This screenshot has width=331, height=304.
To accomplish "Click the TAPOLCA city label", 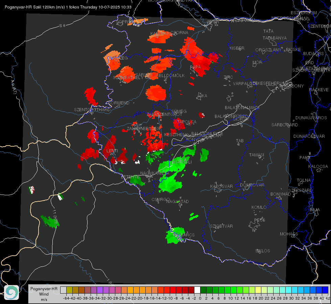I will click(187, 122).
